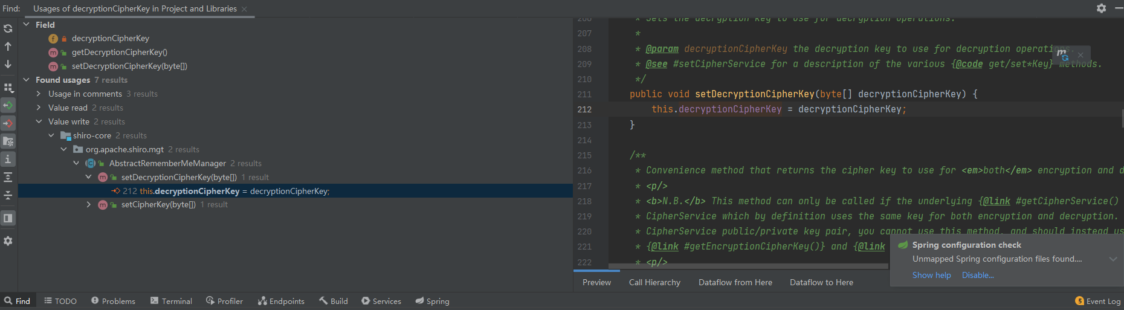1124x310 pixels.
Task: Open the Terminal tool window
Action: (x=171, y=301)
